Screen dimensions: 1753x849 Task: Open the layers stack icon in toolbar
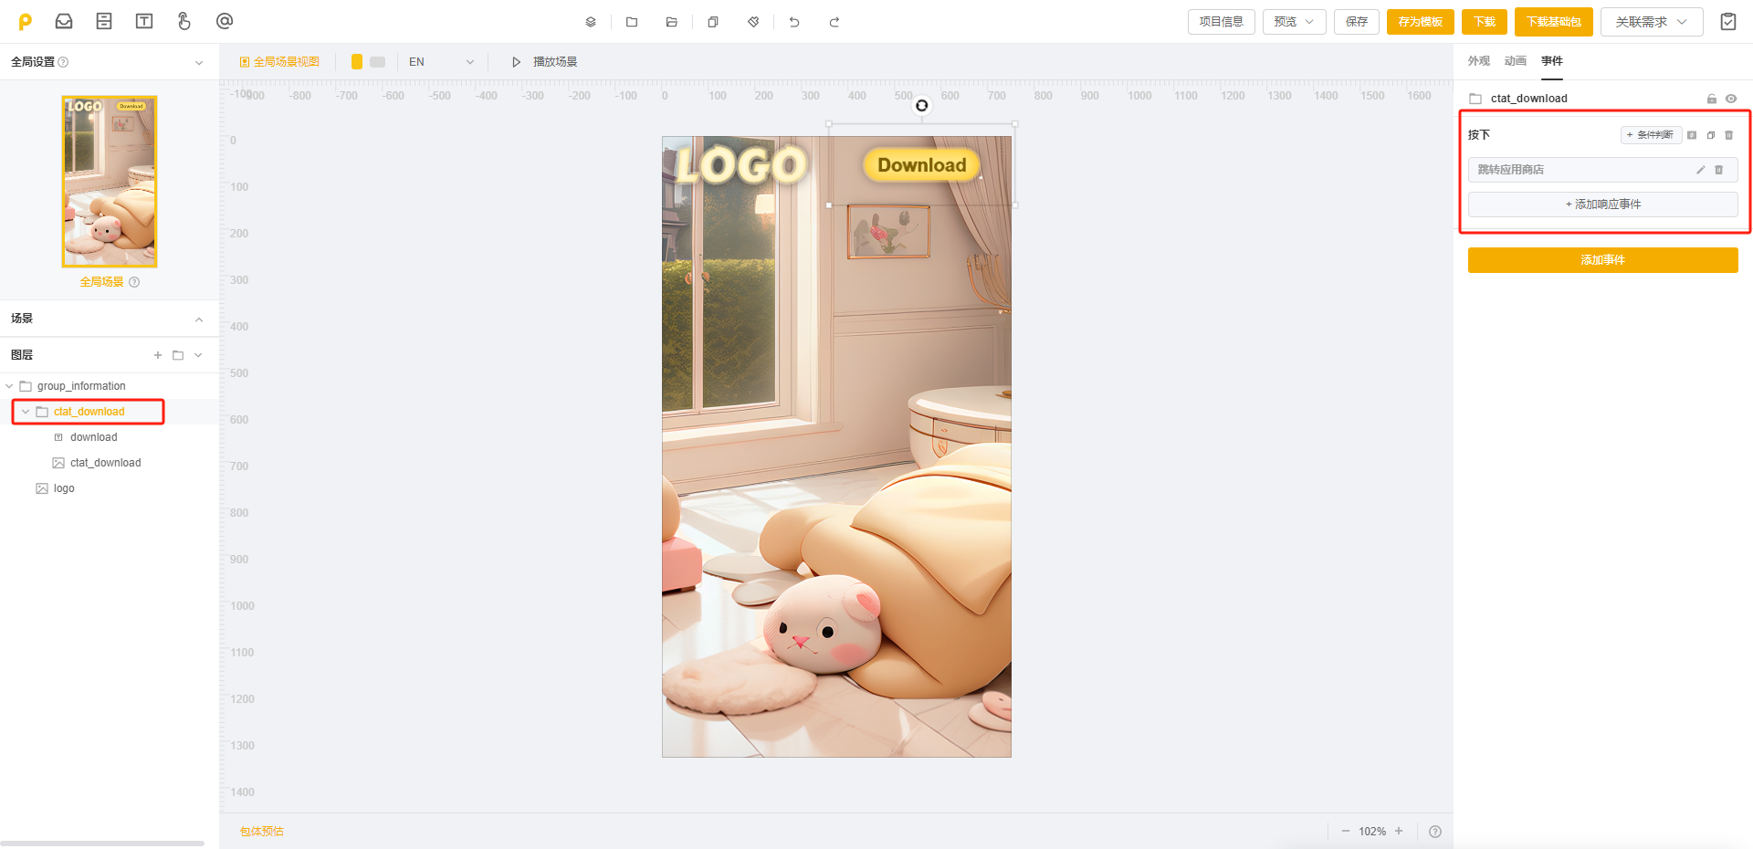[591, 22]
